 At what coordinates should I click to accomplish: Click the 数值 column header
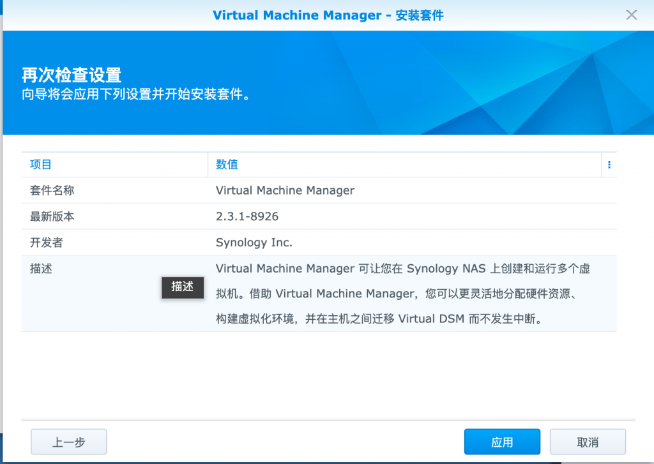404,165
